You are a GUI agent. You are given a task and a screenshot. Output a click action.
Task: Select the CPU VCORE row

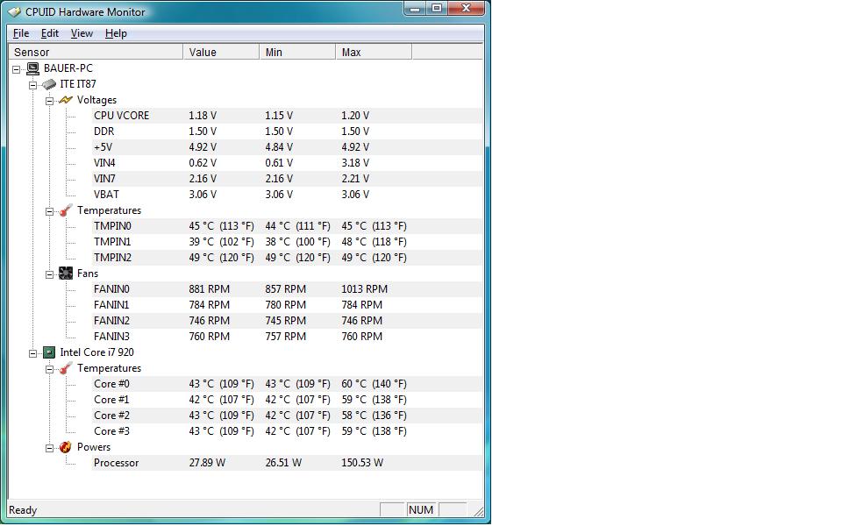[x=288, y=116]
